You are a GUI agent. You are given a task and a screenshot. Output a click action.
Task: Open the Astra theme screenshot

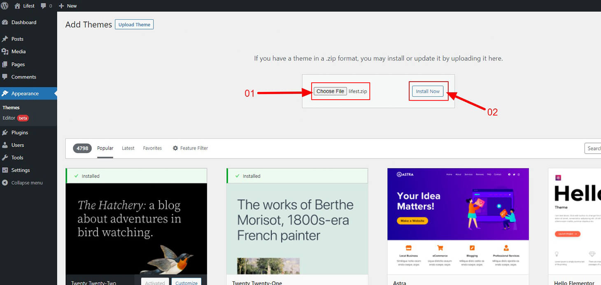pos(458,221)
